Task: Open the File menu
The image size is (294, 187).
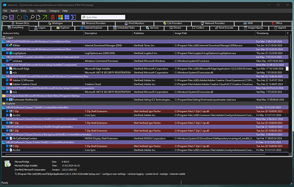Action: (5, 11)
